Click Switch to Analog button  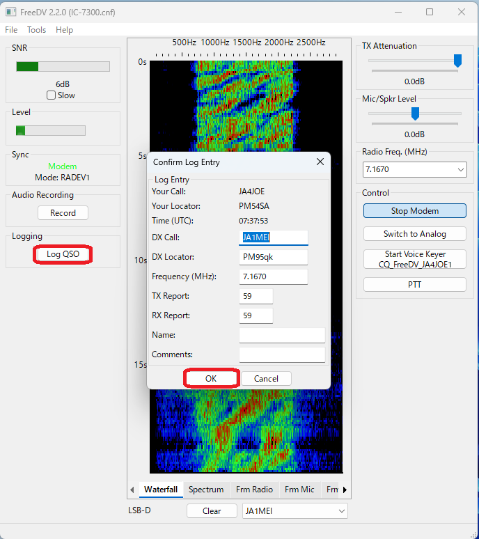415,234
